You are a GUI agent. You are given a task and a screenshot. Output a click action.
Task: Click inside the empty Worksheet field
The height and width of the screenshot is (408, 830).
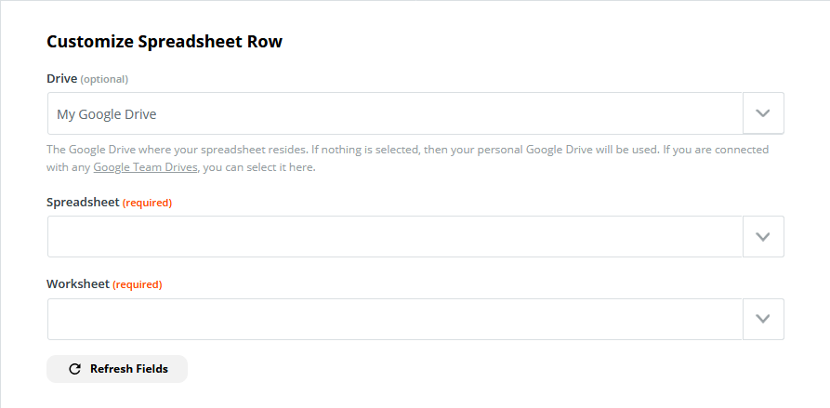[x=395, y=319]
